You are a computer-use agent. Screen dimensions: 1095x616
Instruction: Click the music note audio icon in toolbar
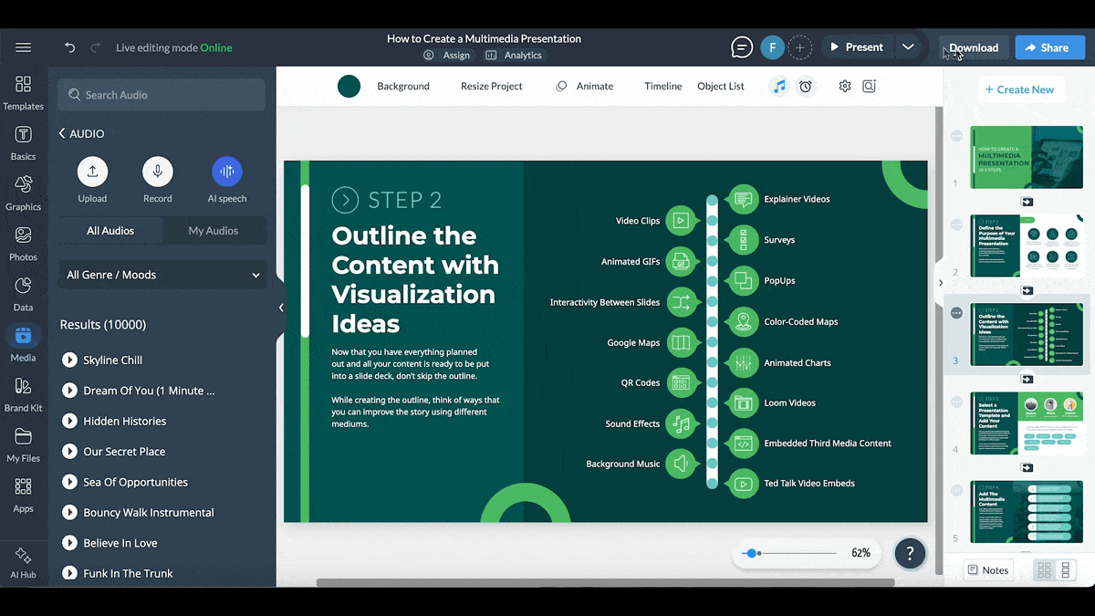[x=778, y=86]
